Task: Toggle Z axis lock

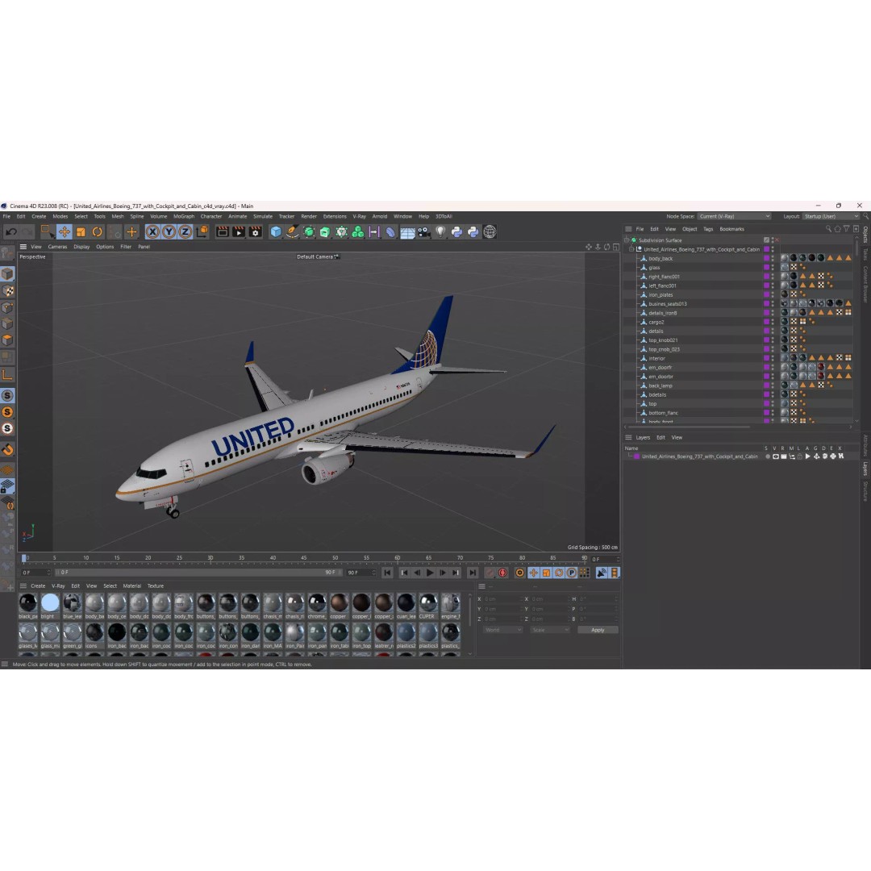Action: point(185,231)
